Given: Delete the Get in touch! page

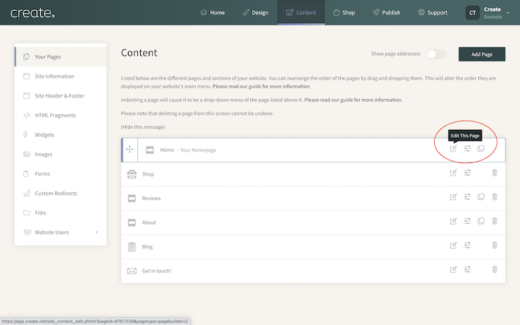Looking at the screenshot, I should (495, 269).
